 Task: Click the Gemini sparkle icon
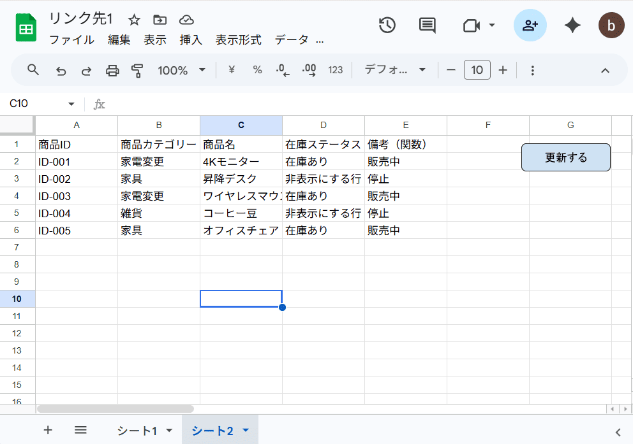(572, 25)
